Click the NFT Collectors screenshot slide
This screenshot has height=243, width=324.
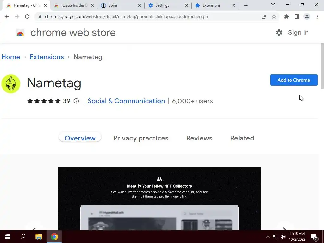(159, 198)
